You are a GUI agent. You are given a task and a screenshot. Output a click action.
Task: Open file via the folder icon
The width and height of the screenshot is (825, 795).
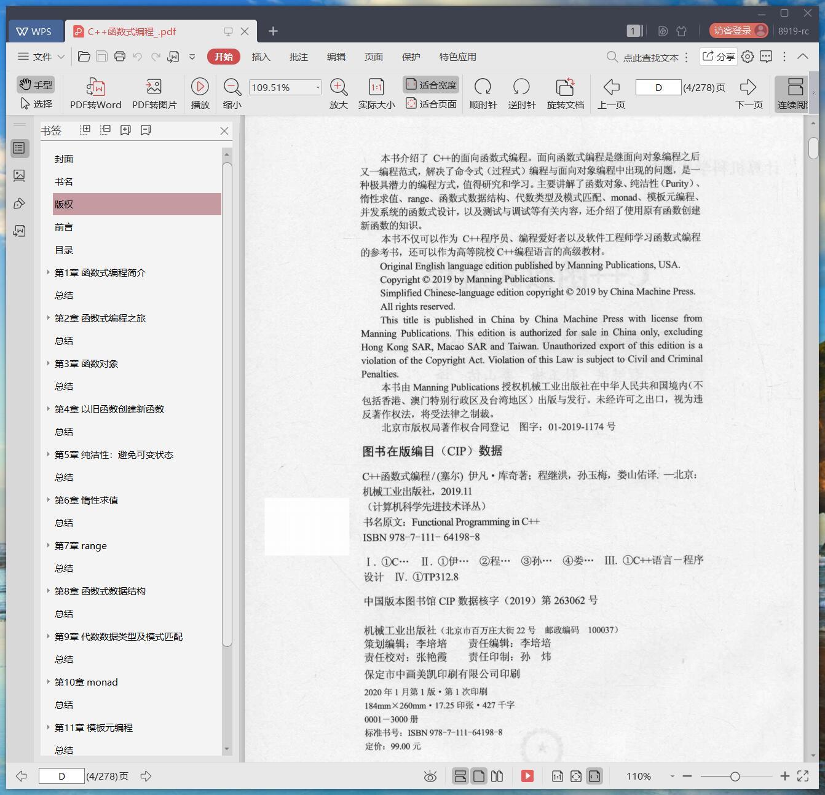84,57
